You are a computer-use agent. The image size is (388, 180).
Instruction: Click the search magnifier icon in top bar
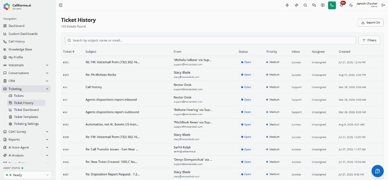(x=305, y=5)
